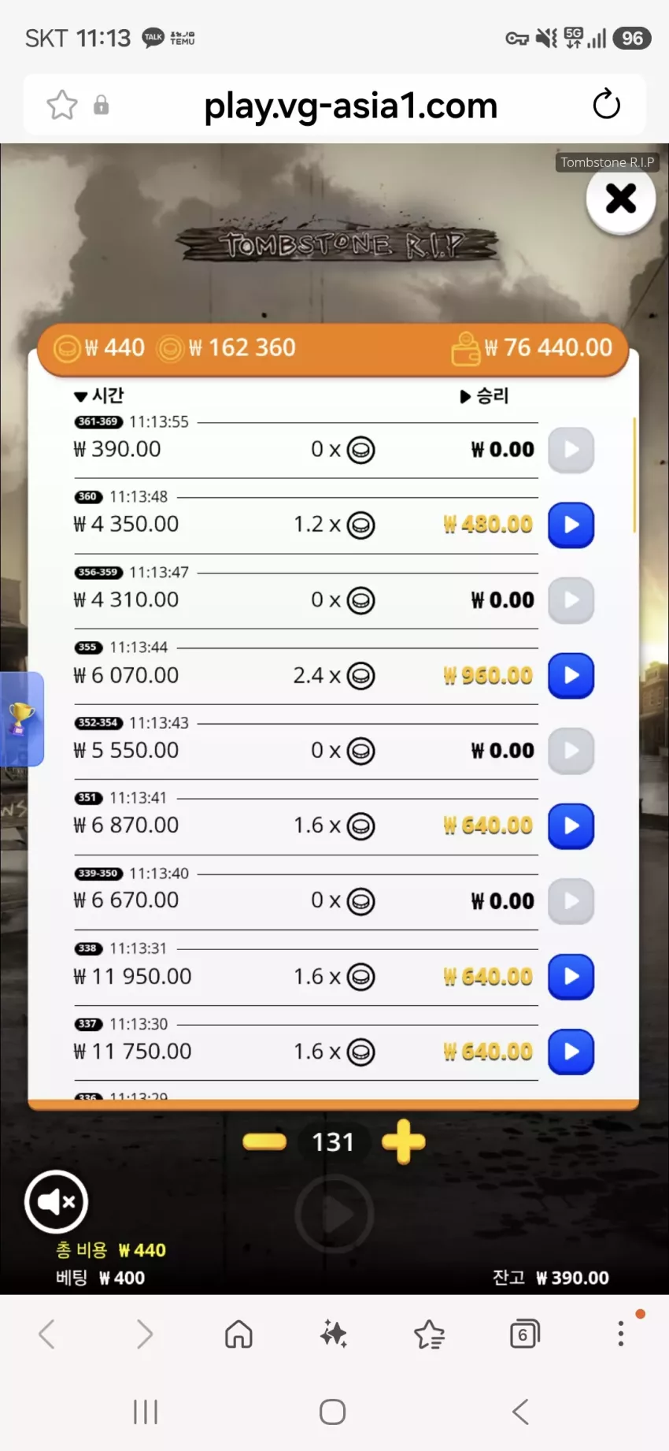Sort history by 시간 column
The height and width of the screenshot is (1451, 669).
pyautogui.click(x=99, y=395)
